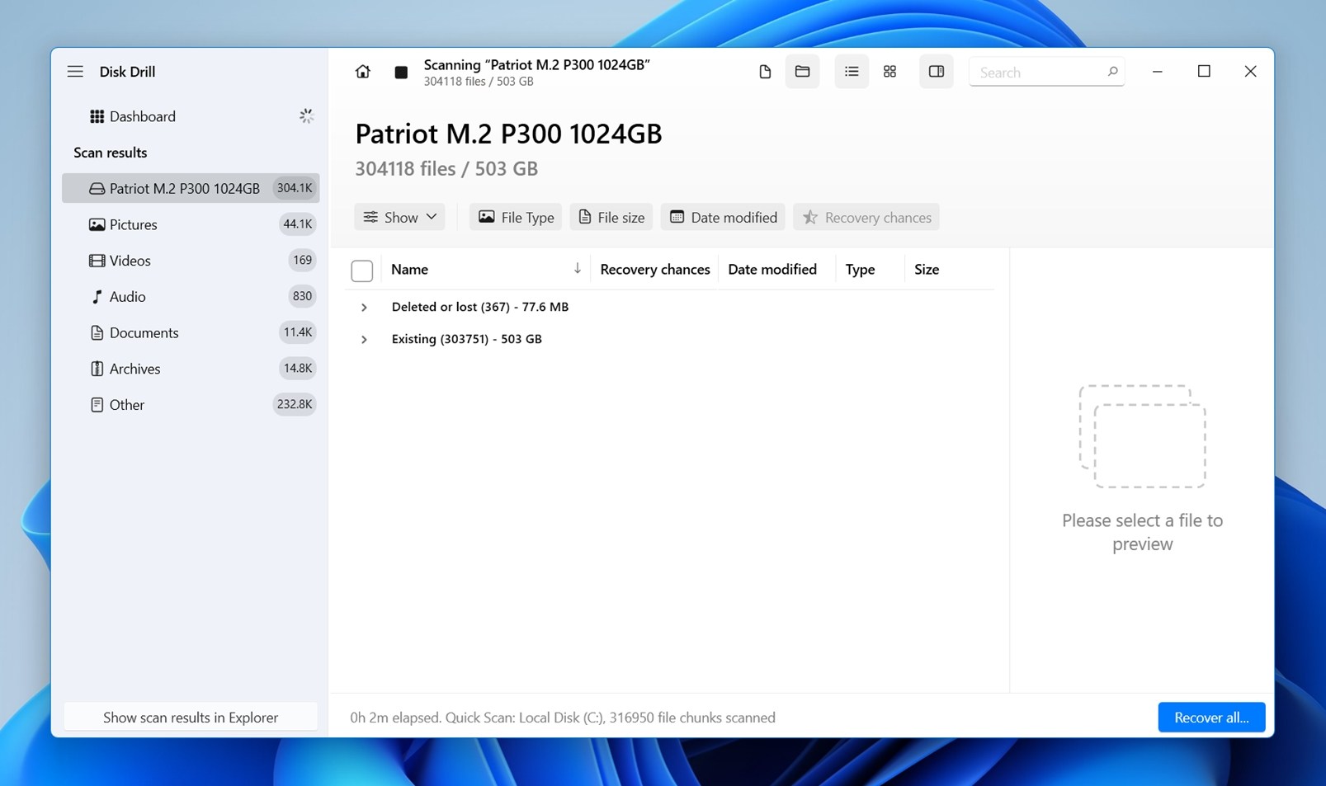Click the scanning spinner next to Dashboard
Image resolution: width=1326 pixels, height=786 pixels.
click(x=306, y=116)
